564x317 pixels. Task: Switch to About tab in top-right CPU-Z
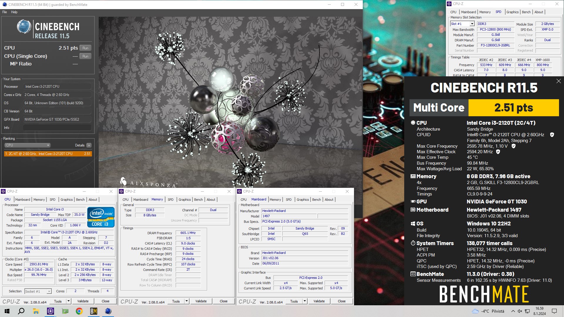(538, 12)
